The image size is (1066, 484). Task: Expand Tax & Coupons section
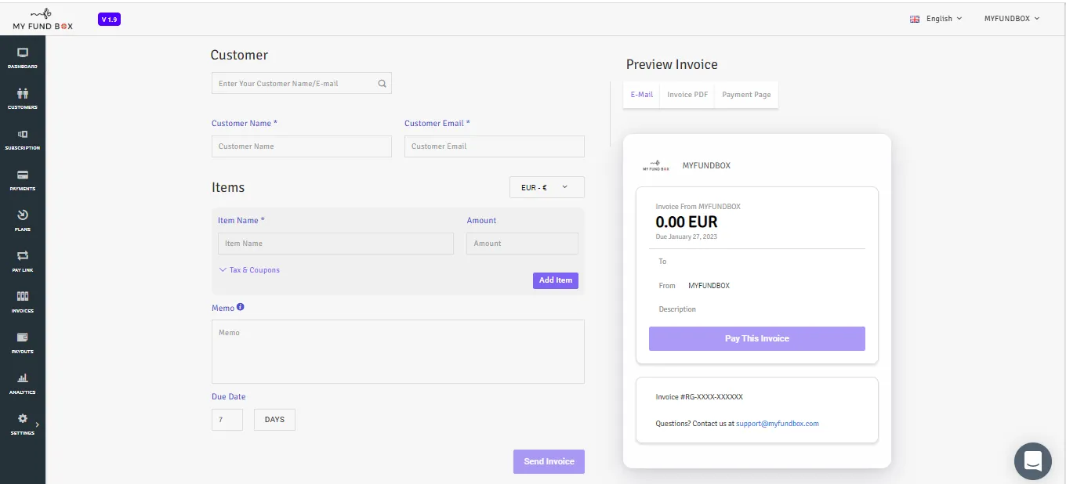pos(249,270)
